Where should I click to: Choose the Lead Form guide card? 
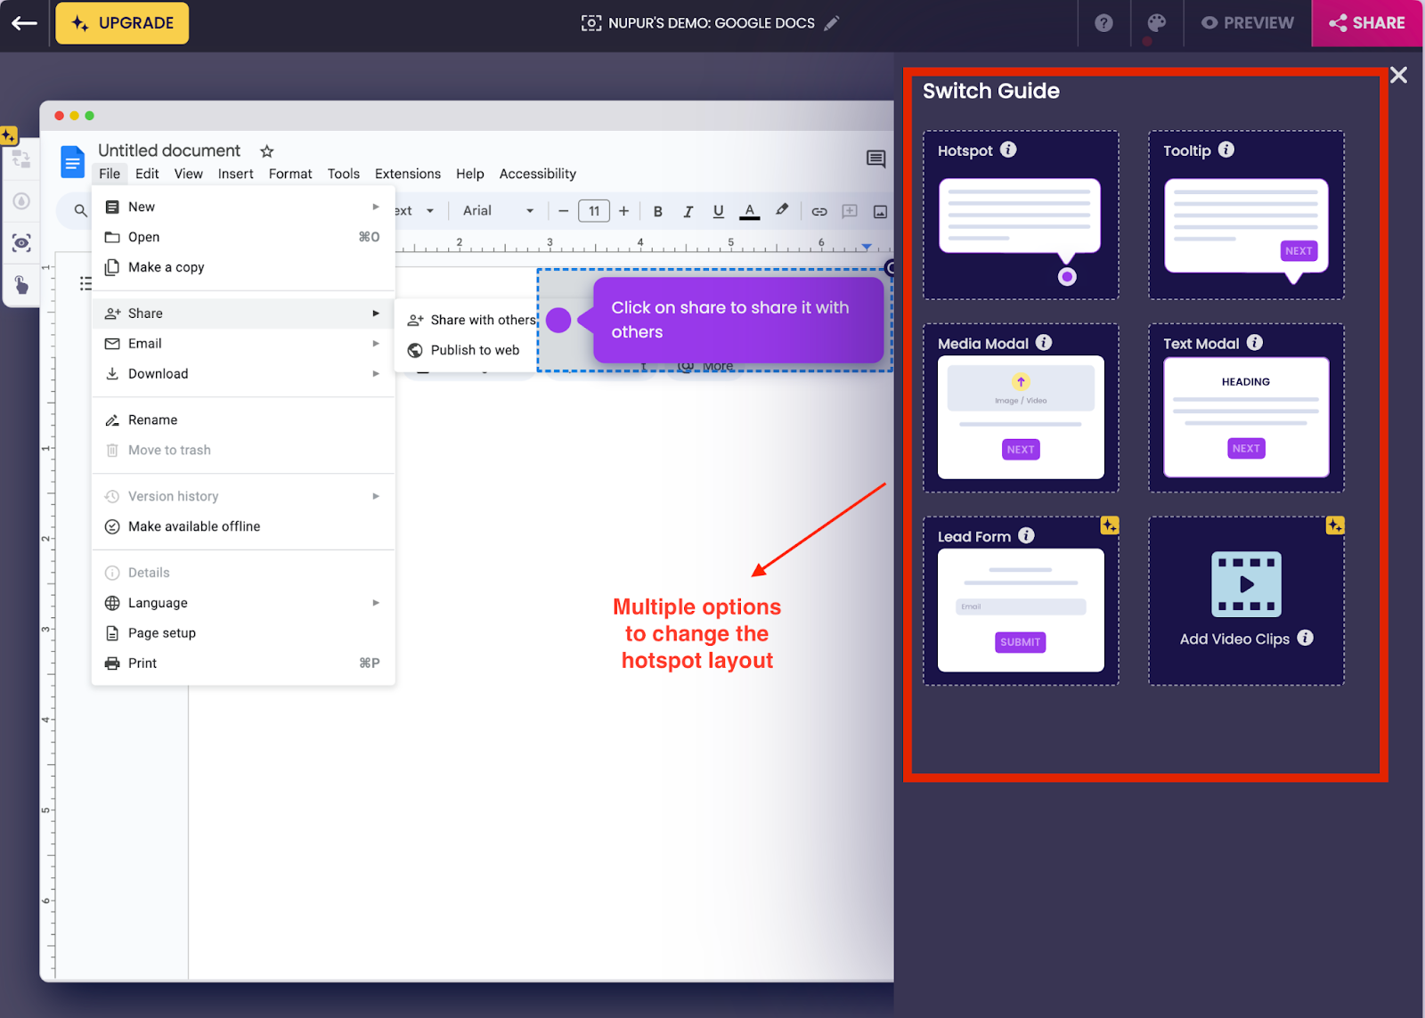tap(1021, 601)
